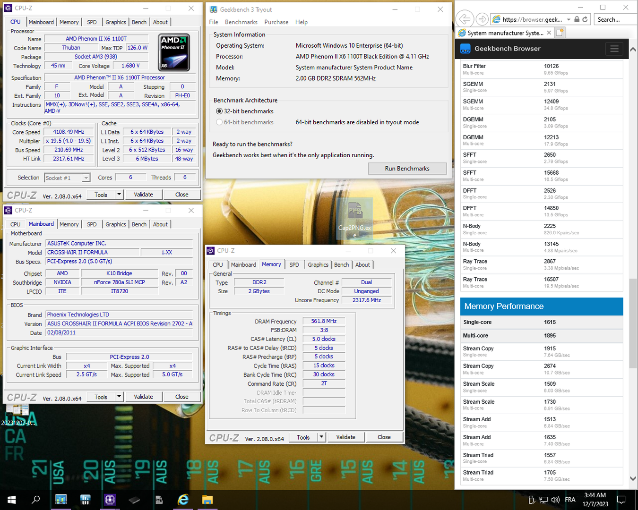Click the Memory Performance section header

click(x=542, y=306)
